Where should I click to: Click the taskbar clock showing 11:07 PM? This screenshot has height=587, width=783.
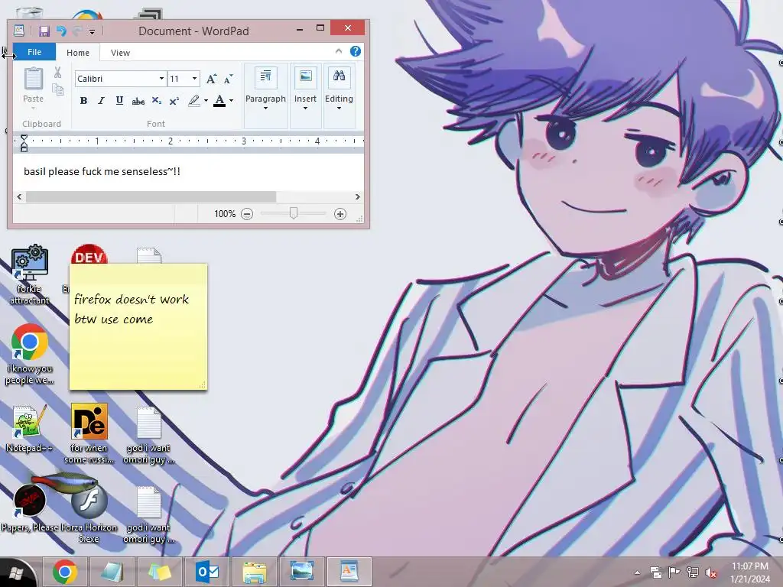pyautogui.click(x=750, y=572)
